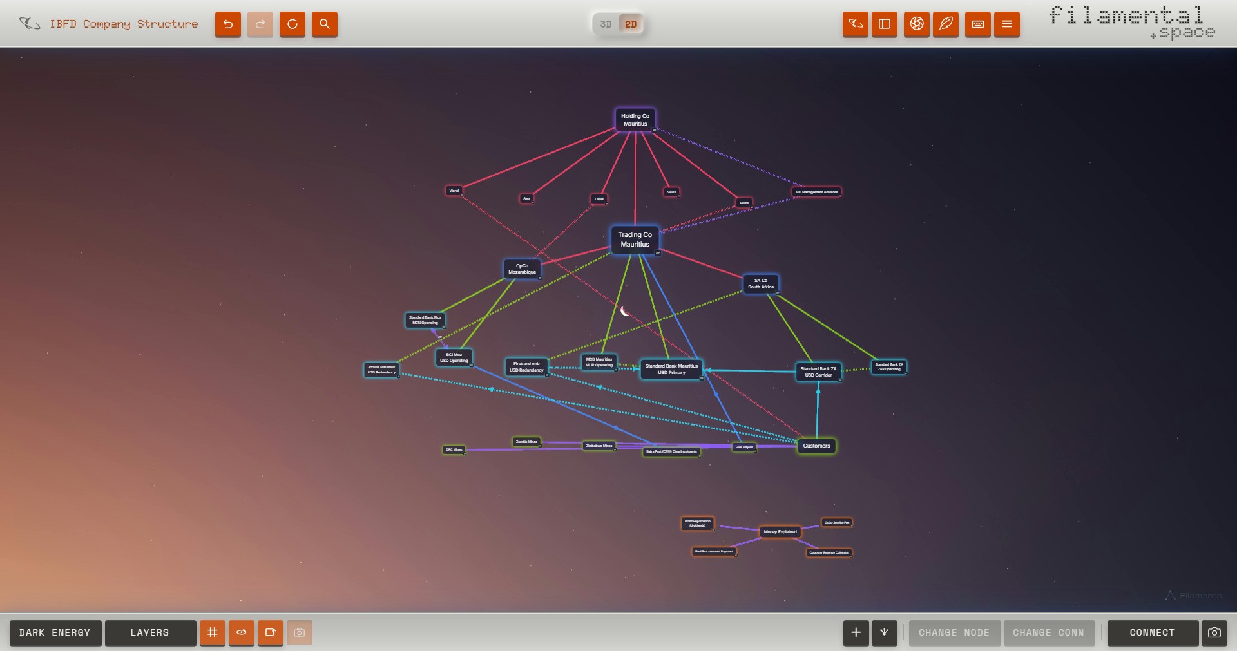Click the Change Conn button
This screenshot has height=651, width=1237.
coord(1049,632)
